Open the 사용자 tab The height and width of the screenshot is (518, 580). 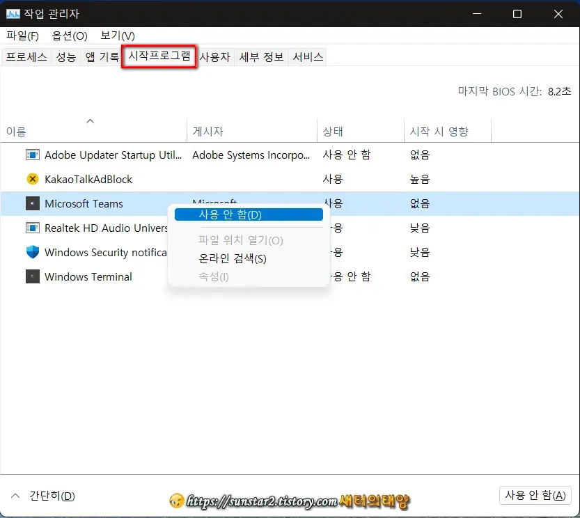(x=214, y=56)
